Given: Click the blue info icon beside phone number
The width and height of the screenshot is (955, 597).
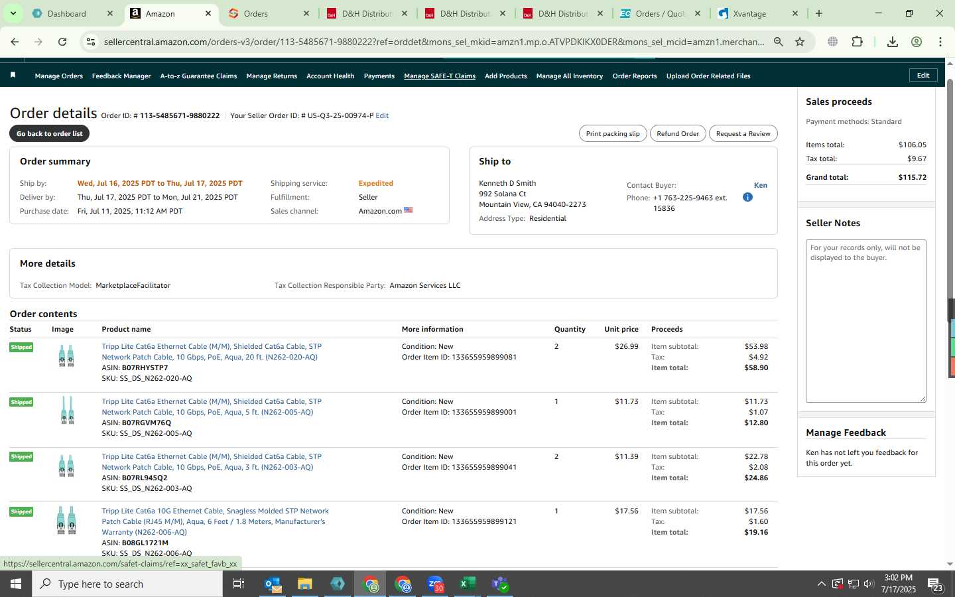Looking at the screenshot, I should click(x=747, y=197).
